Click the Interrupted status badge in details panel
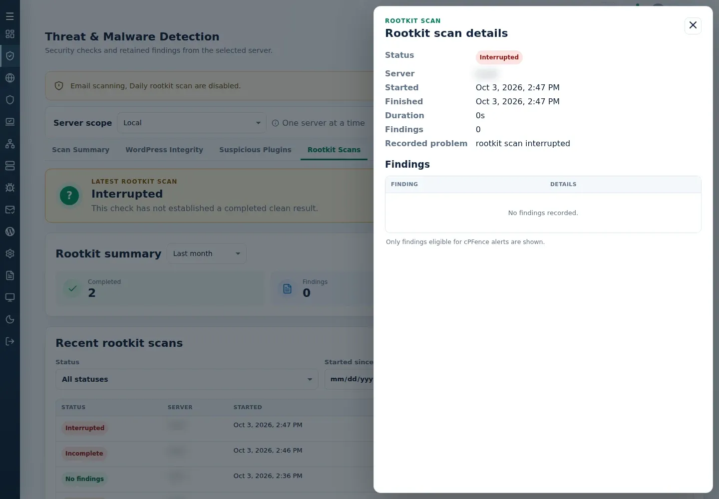 point(499,57)
